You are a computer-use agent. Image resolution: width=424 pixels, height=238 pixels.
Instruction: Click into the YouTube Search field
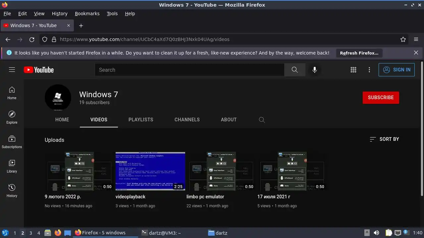[189, 70]
